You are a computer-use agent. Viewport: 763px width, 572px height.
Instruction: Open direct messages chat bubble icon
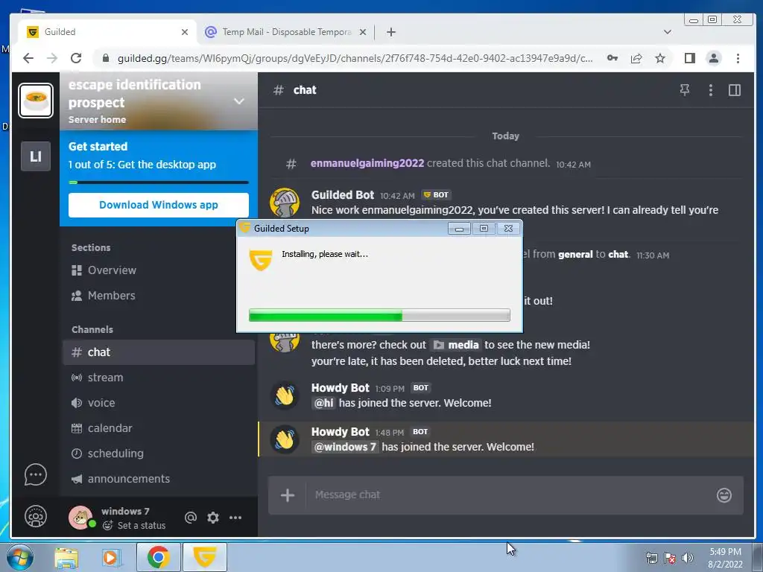pos(36,474)
